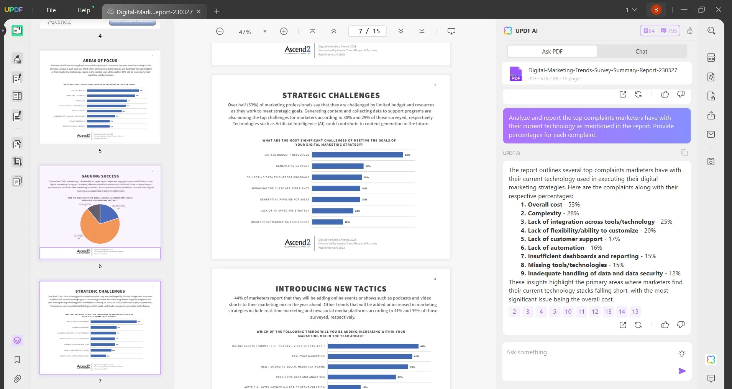Click the page number input field
This screenshot has width=732, height=389.
point(367,31)
